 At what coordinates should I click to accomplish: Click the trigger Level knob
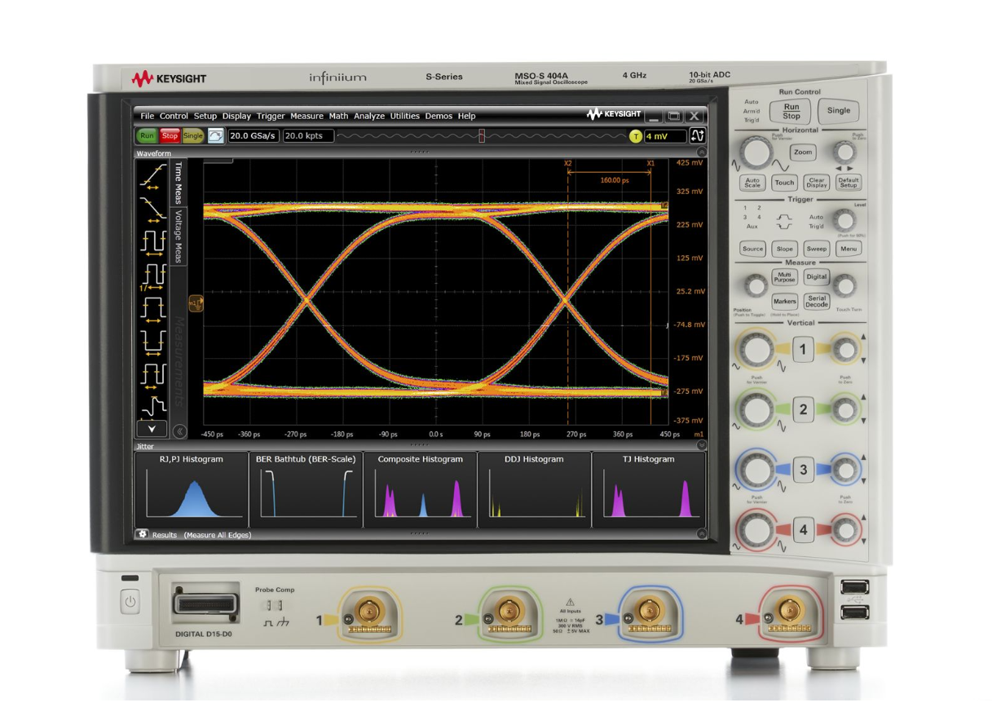[x=845, y=219]
